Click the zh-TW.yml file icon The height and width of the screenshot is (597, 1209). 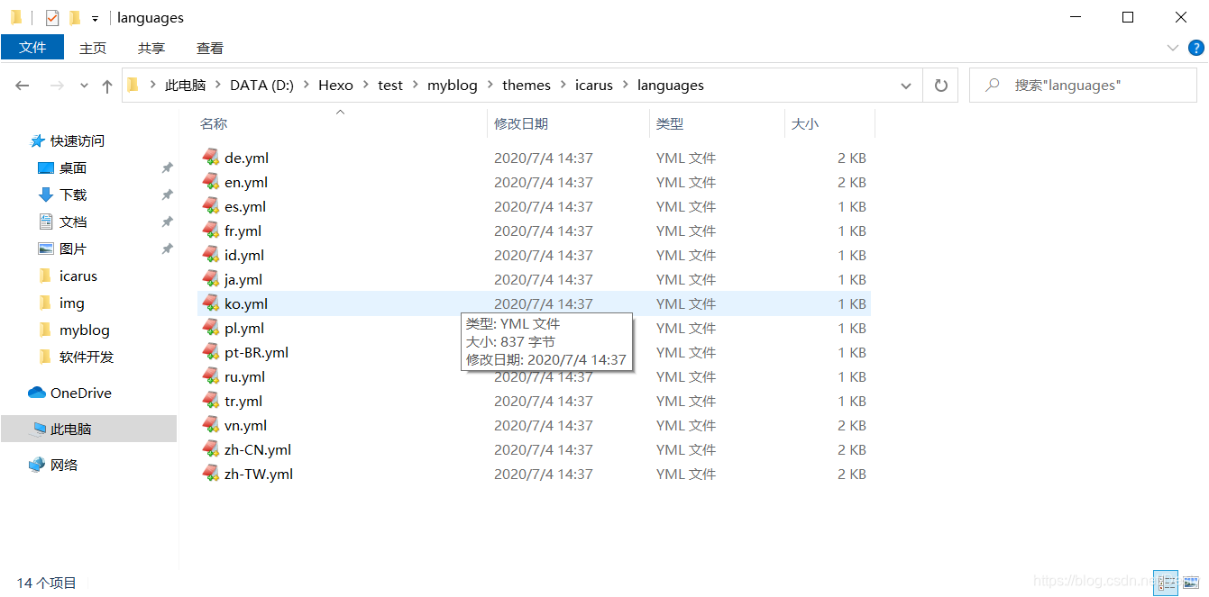click(211, 474)
